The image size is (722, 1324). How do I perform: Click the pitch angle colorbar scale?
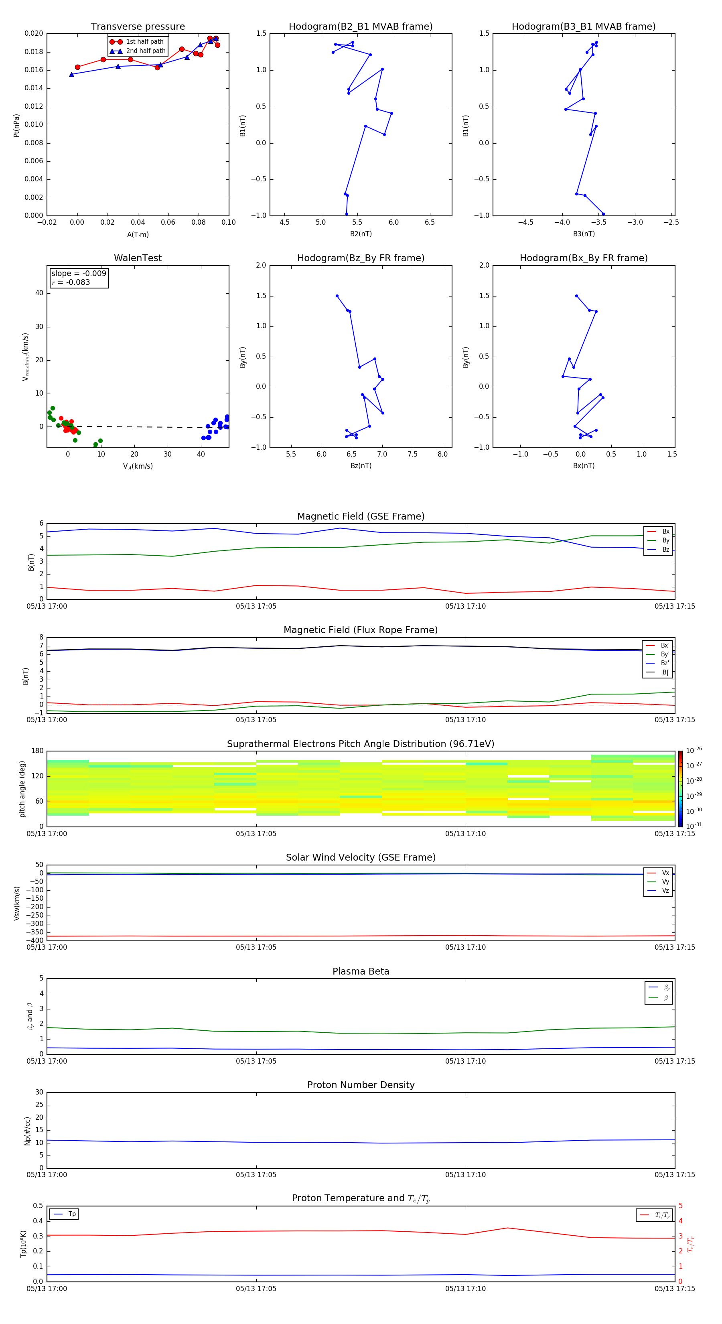(x=680, y=789)
